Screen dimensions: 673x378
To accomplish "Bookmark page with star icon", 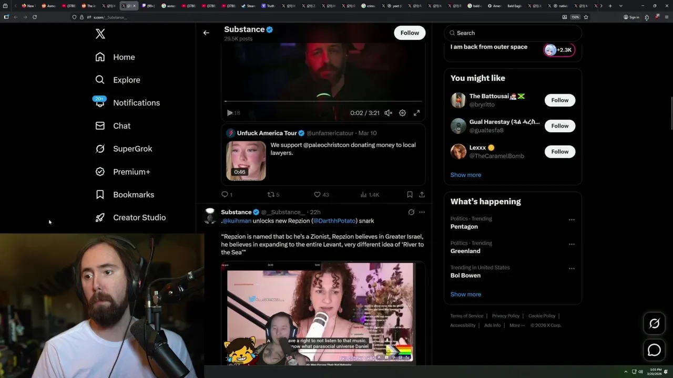I will pyautogui.click(x=586, y=17).
